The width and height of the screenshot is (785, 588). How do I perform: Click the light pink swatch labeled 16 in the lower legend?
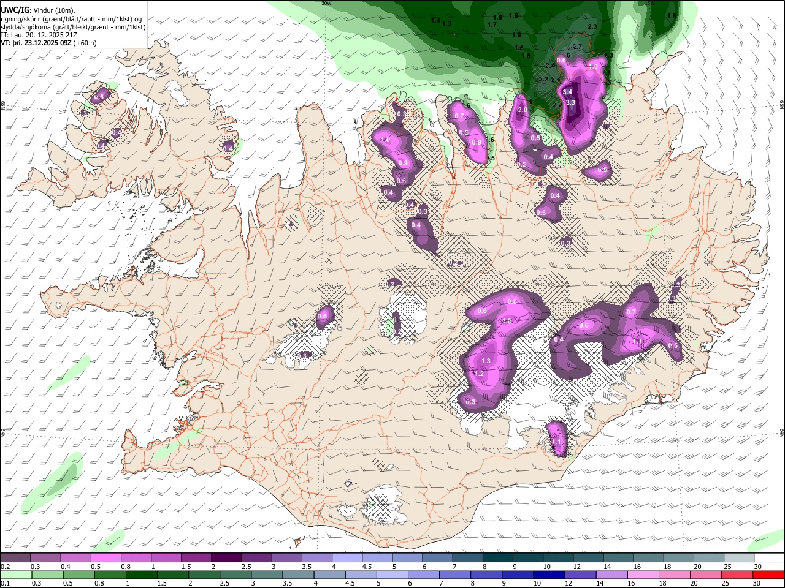pyautogui.click(x=643, y=575)
